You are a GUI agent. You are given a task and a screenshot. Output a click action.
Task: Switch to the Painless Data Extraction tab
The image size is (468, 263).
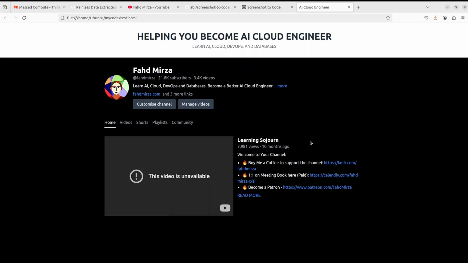point(97,7)
